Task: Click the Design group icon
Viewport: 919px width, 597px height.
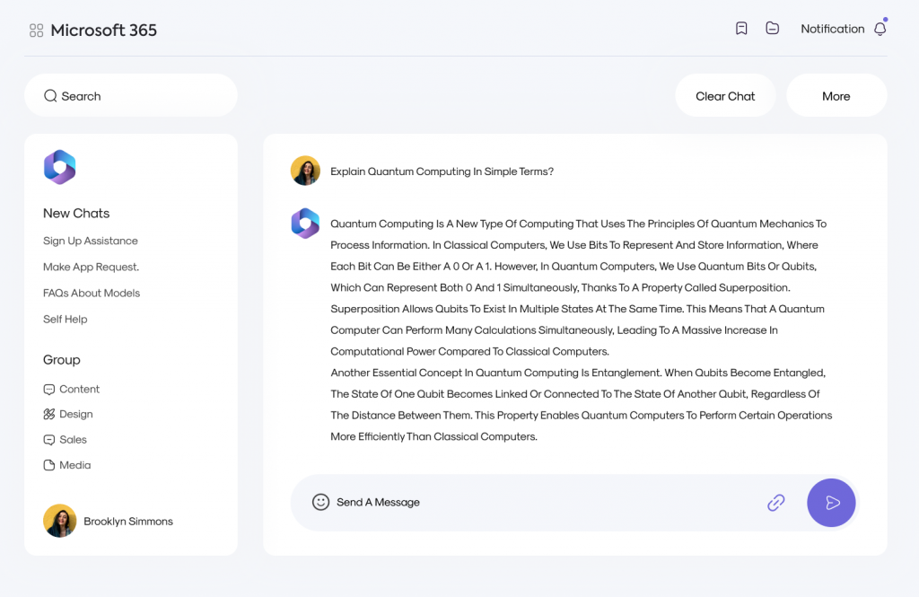Action: [x=49, y=414]
